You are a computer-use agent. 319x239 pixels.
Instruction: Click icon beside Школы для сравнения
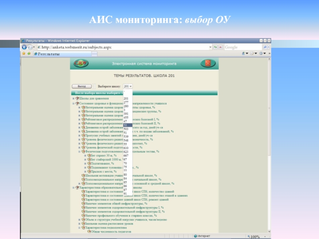pyautogui.click(x=77, y=98)
